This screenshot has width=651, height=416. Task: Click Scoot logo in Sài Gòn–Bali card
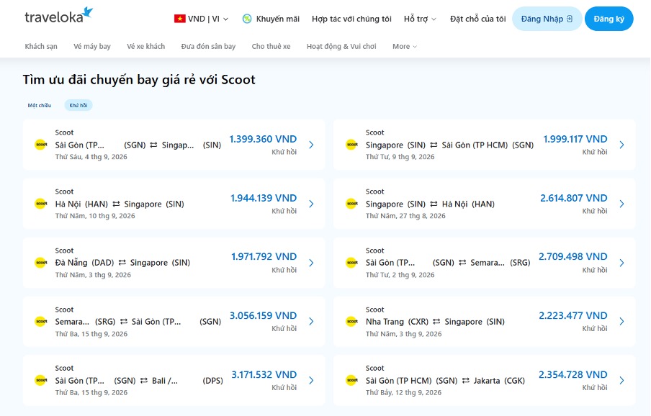pos(40,380)
